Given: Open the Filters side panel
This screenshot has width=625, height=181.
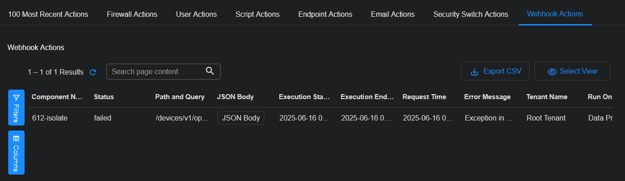Looking at the screenshot, I should (x=16, y=107).
